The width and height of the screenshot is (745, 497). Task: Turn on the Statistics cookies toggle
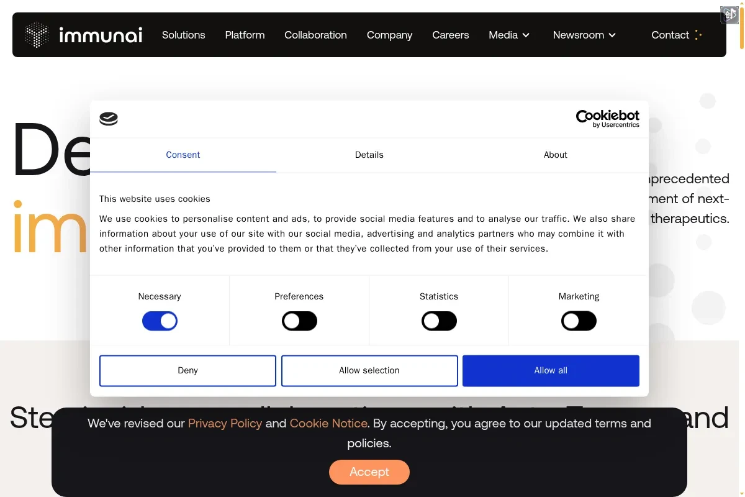click(x=439, y=321)
